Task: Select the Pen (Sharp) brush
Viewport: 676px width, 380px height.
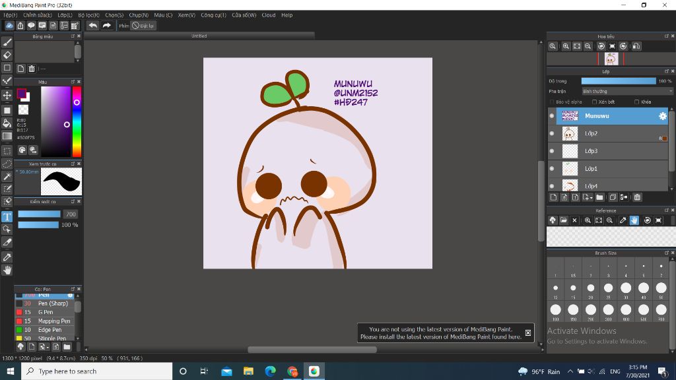Action: pos(46,303)
